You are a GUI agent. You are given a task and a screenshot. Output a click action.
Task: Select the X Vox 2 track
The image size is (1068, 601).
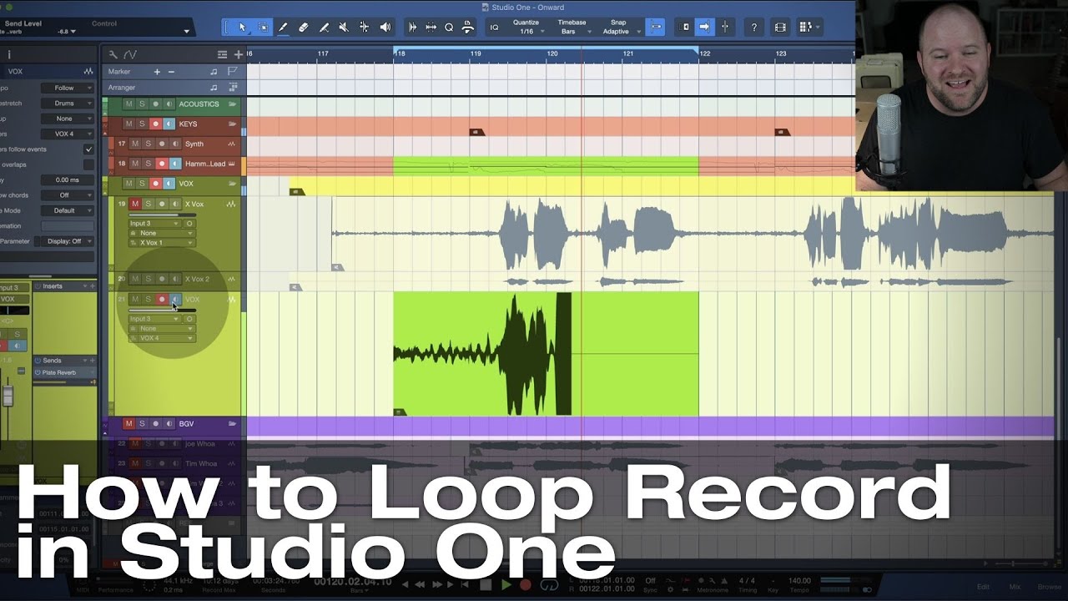point(197,279)
